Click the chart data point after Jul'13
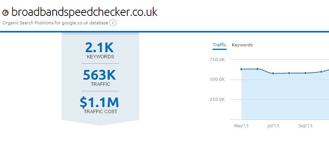The height and width of the screenshot is (145, 329). pyautogui.click(x=289, y=73)
